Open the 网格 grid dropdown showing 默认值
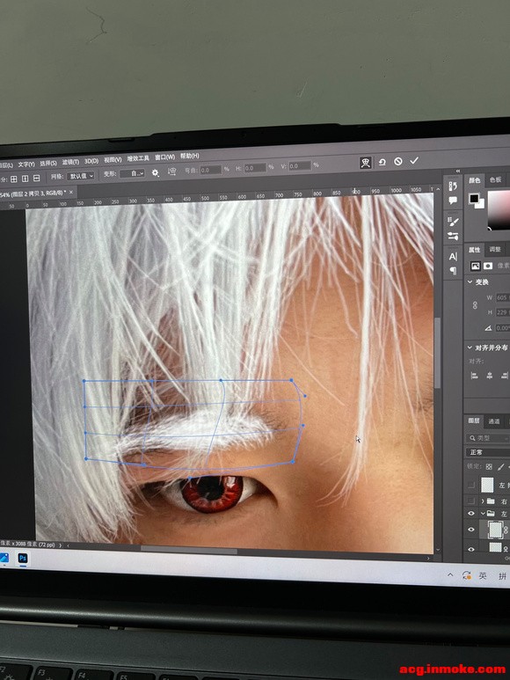Image resolution: width=510 pixels, height=680 pixels. tap(81, 176)
